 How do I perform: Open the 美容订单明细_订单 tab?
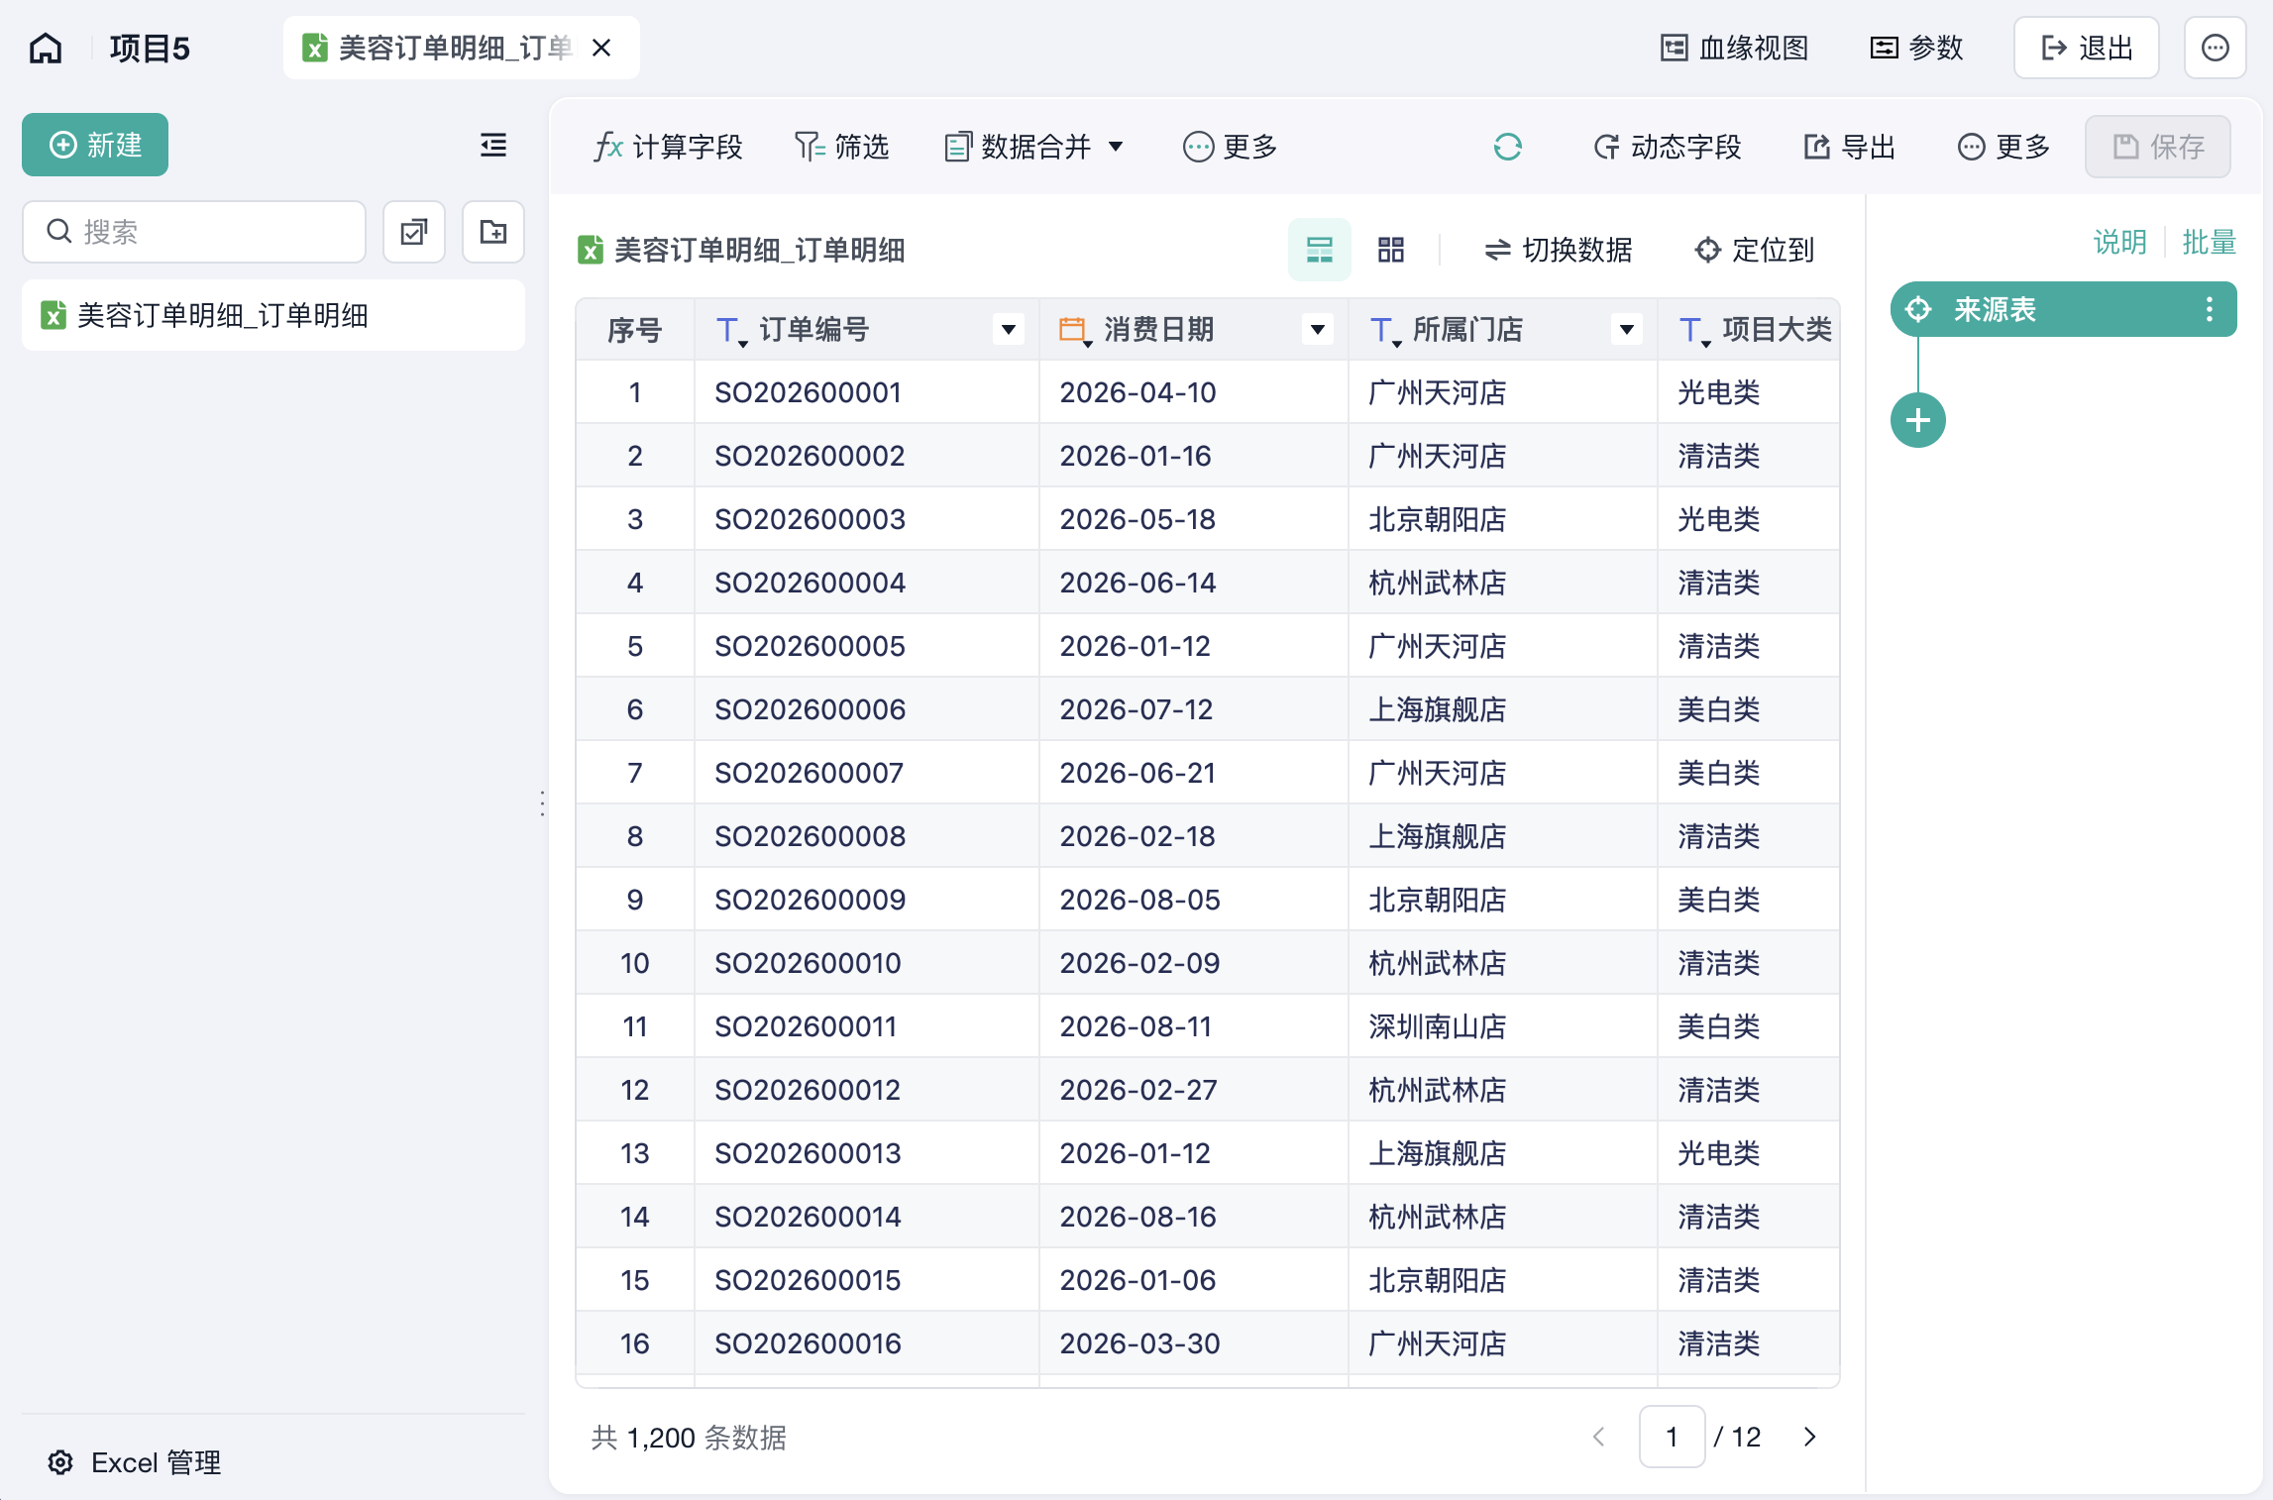461,48
